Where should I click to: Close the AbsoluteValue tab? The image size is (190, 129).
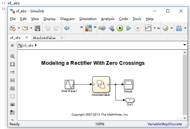62,38
